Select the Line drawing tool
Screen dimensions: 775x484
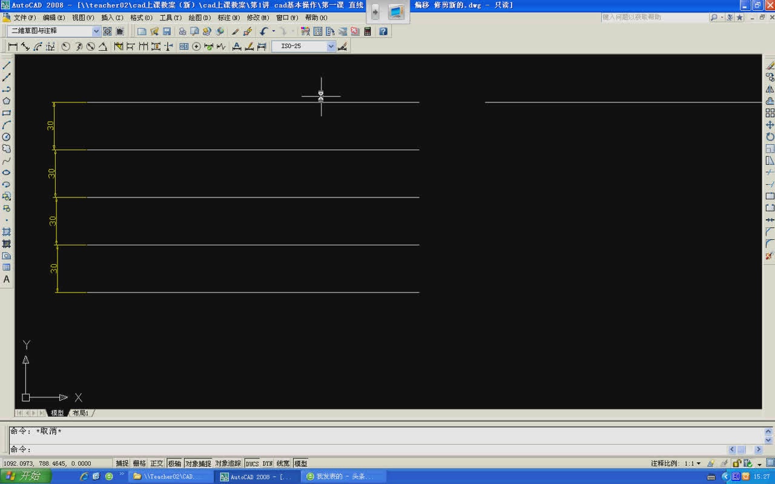coord(7,65)
